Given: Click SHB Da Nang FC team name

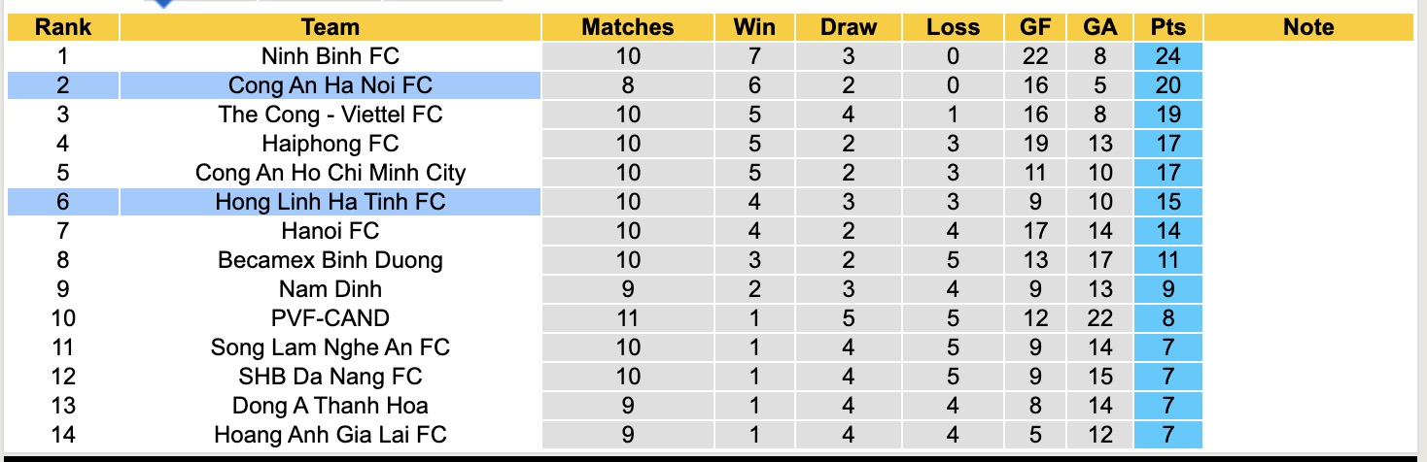Looking at the screenshot, I should (x=331, y=377).
